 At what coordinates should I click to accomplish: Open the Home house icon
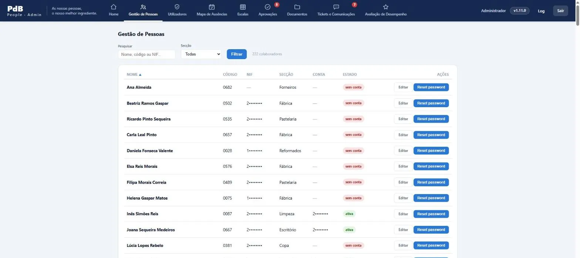click(x=114, y=7)
